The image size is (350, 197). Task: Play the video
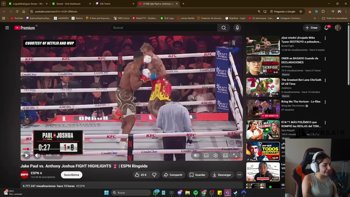27,155
